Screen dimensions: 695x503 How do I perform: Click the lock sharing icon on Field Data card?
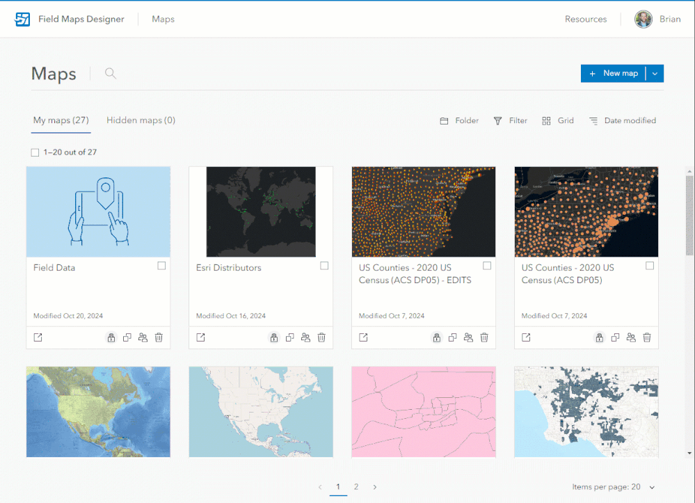(111, 337)
